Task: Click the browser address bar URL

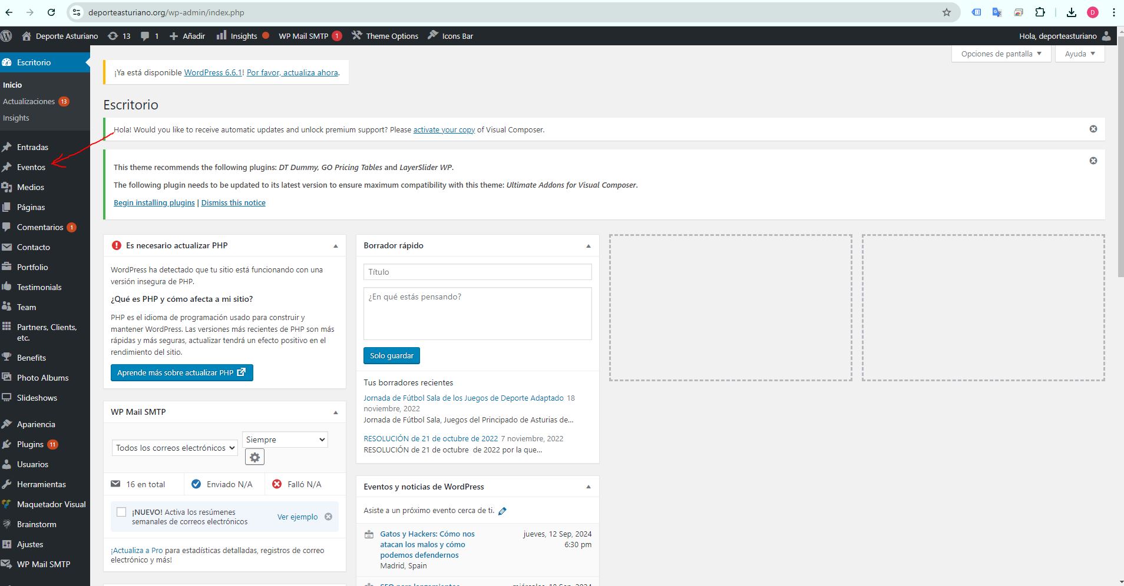Action: (166, 12)
